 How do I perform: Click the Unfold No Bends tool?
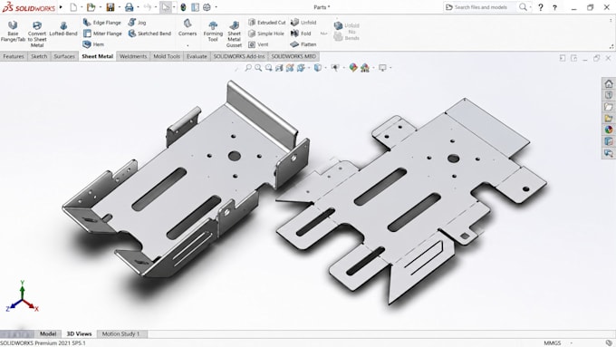[346, 31]
